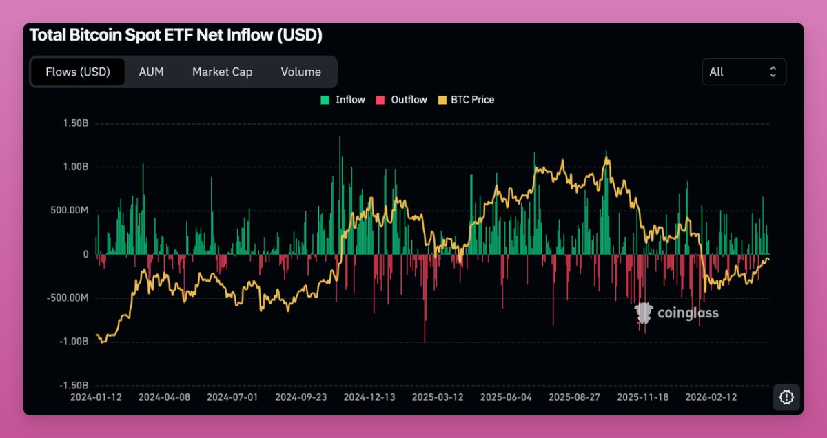The width and height of the screenshot is (827, 438).
Task: Click the red Outflow legend square
Action: tap(380, 100)
